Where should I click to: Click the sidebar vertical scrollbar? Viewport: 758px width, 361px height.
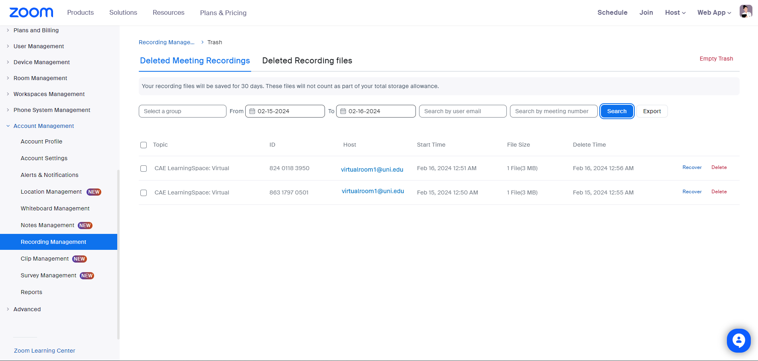(118, 254)
